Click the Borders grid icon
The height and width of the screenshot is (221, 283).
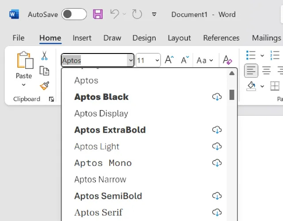click(x=275, y=86)
